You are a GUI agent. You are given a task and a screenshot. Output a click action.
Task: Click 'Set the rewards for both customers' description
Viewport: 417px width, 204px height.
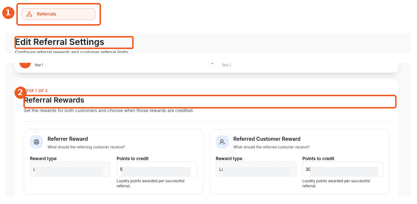tap(108, 110)
